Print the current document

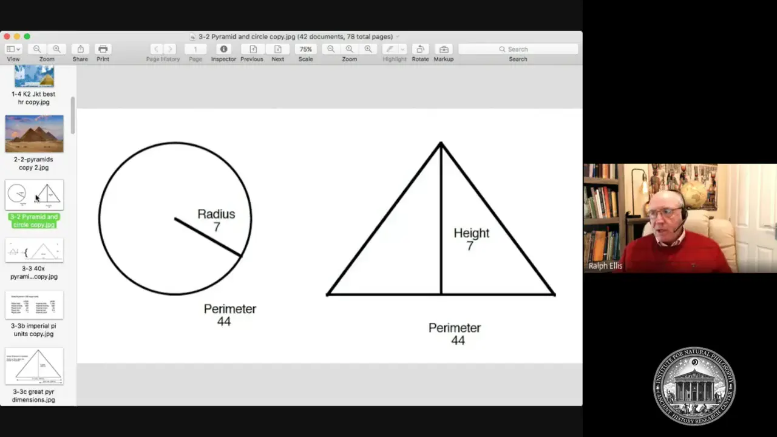(103, 49)
